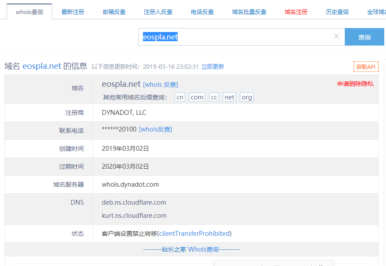The width and height of the screenshot is (386, 266).
Task: Switch to 历史查询 tab
Action: (337, 12)
